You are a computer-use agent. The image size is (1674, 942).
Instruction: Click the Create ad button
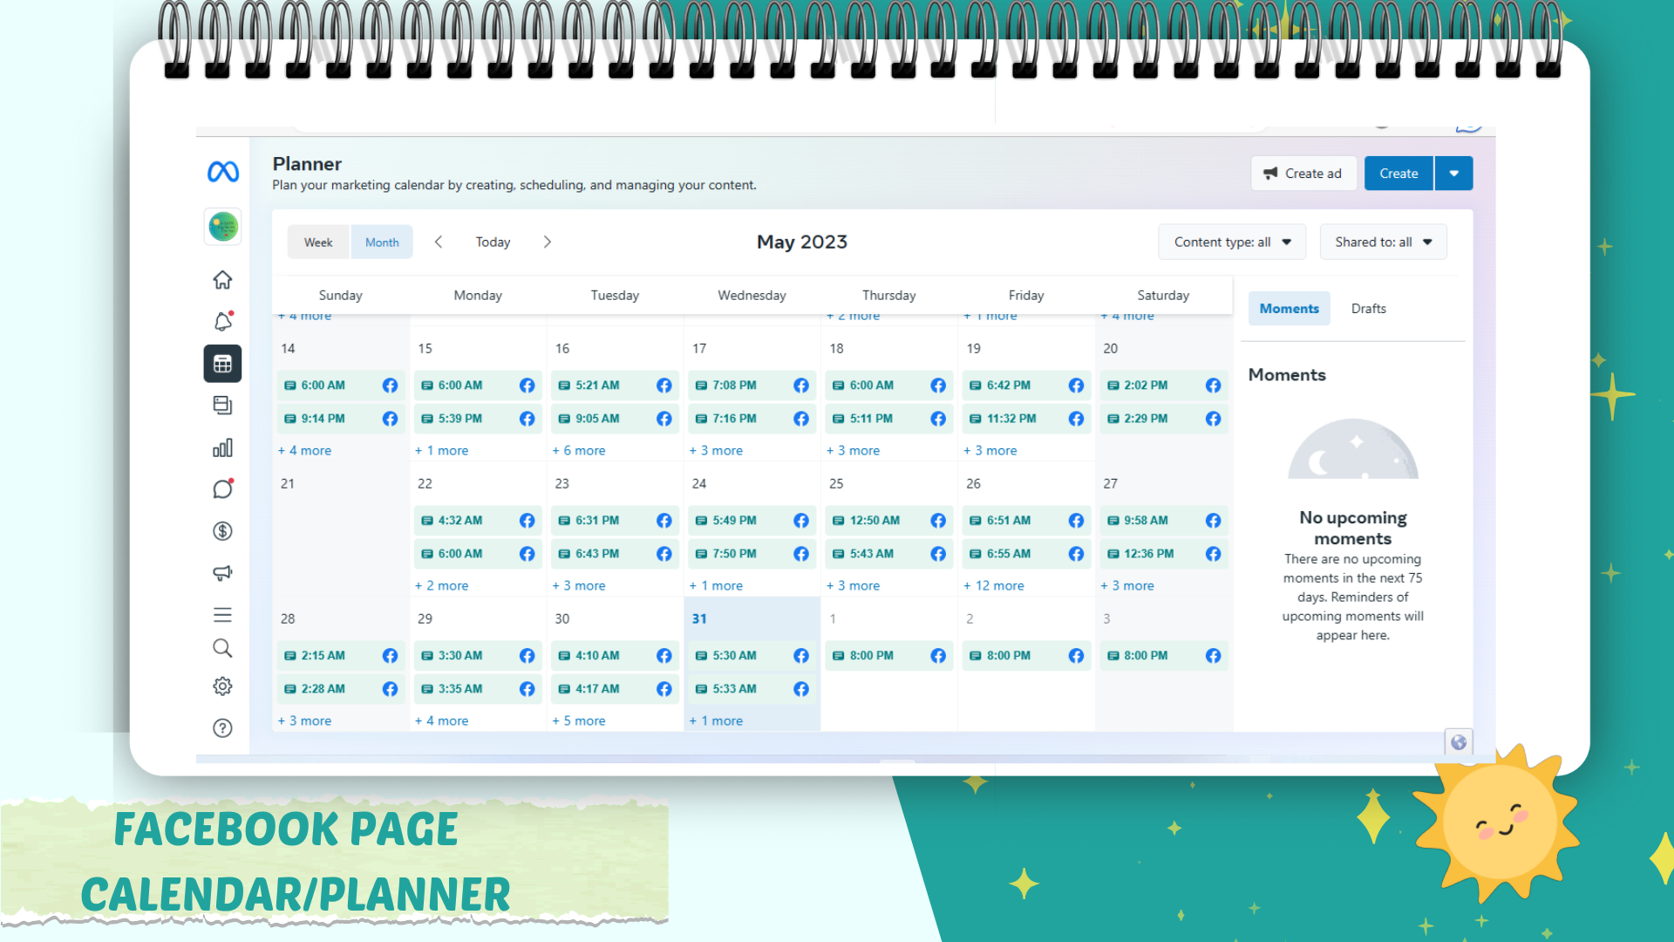click(1303, 174)
